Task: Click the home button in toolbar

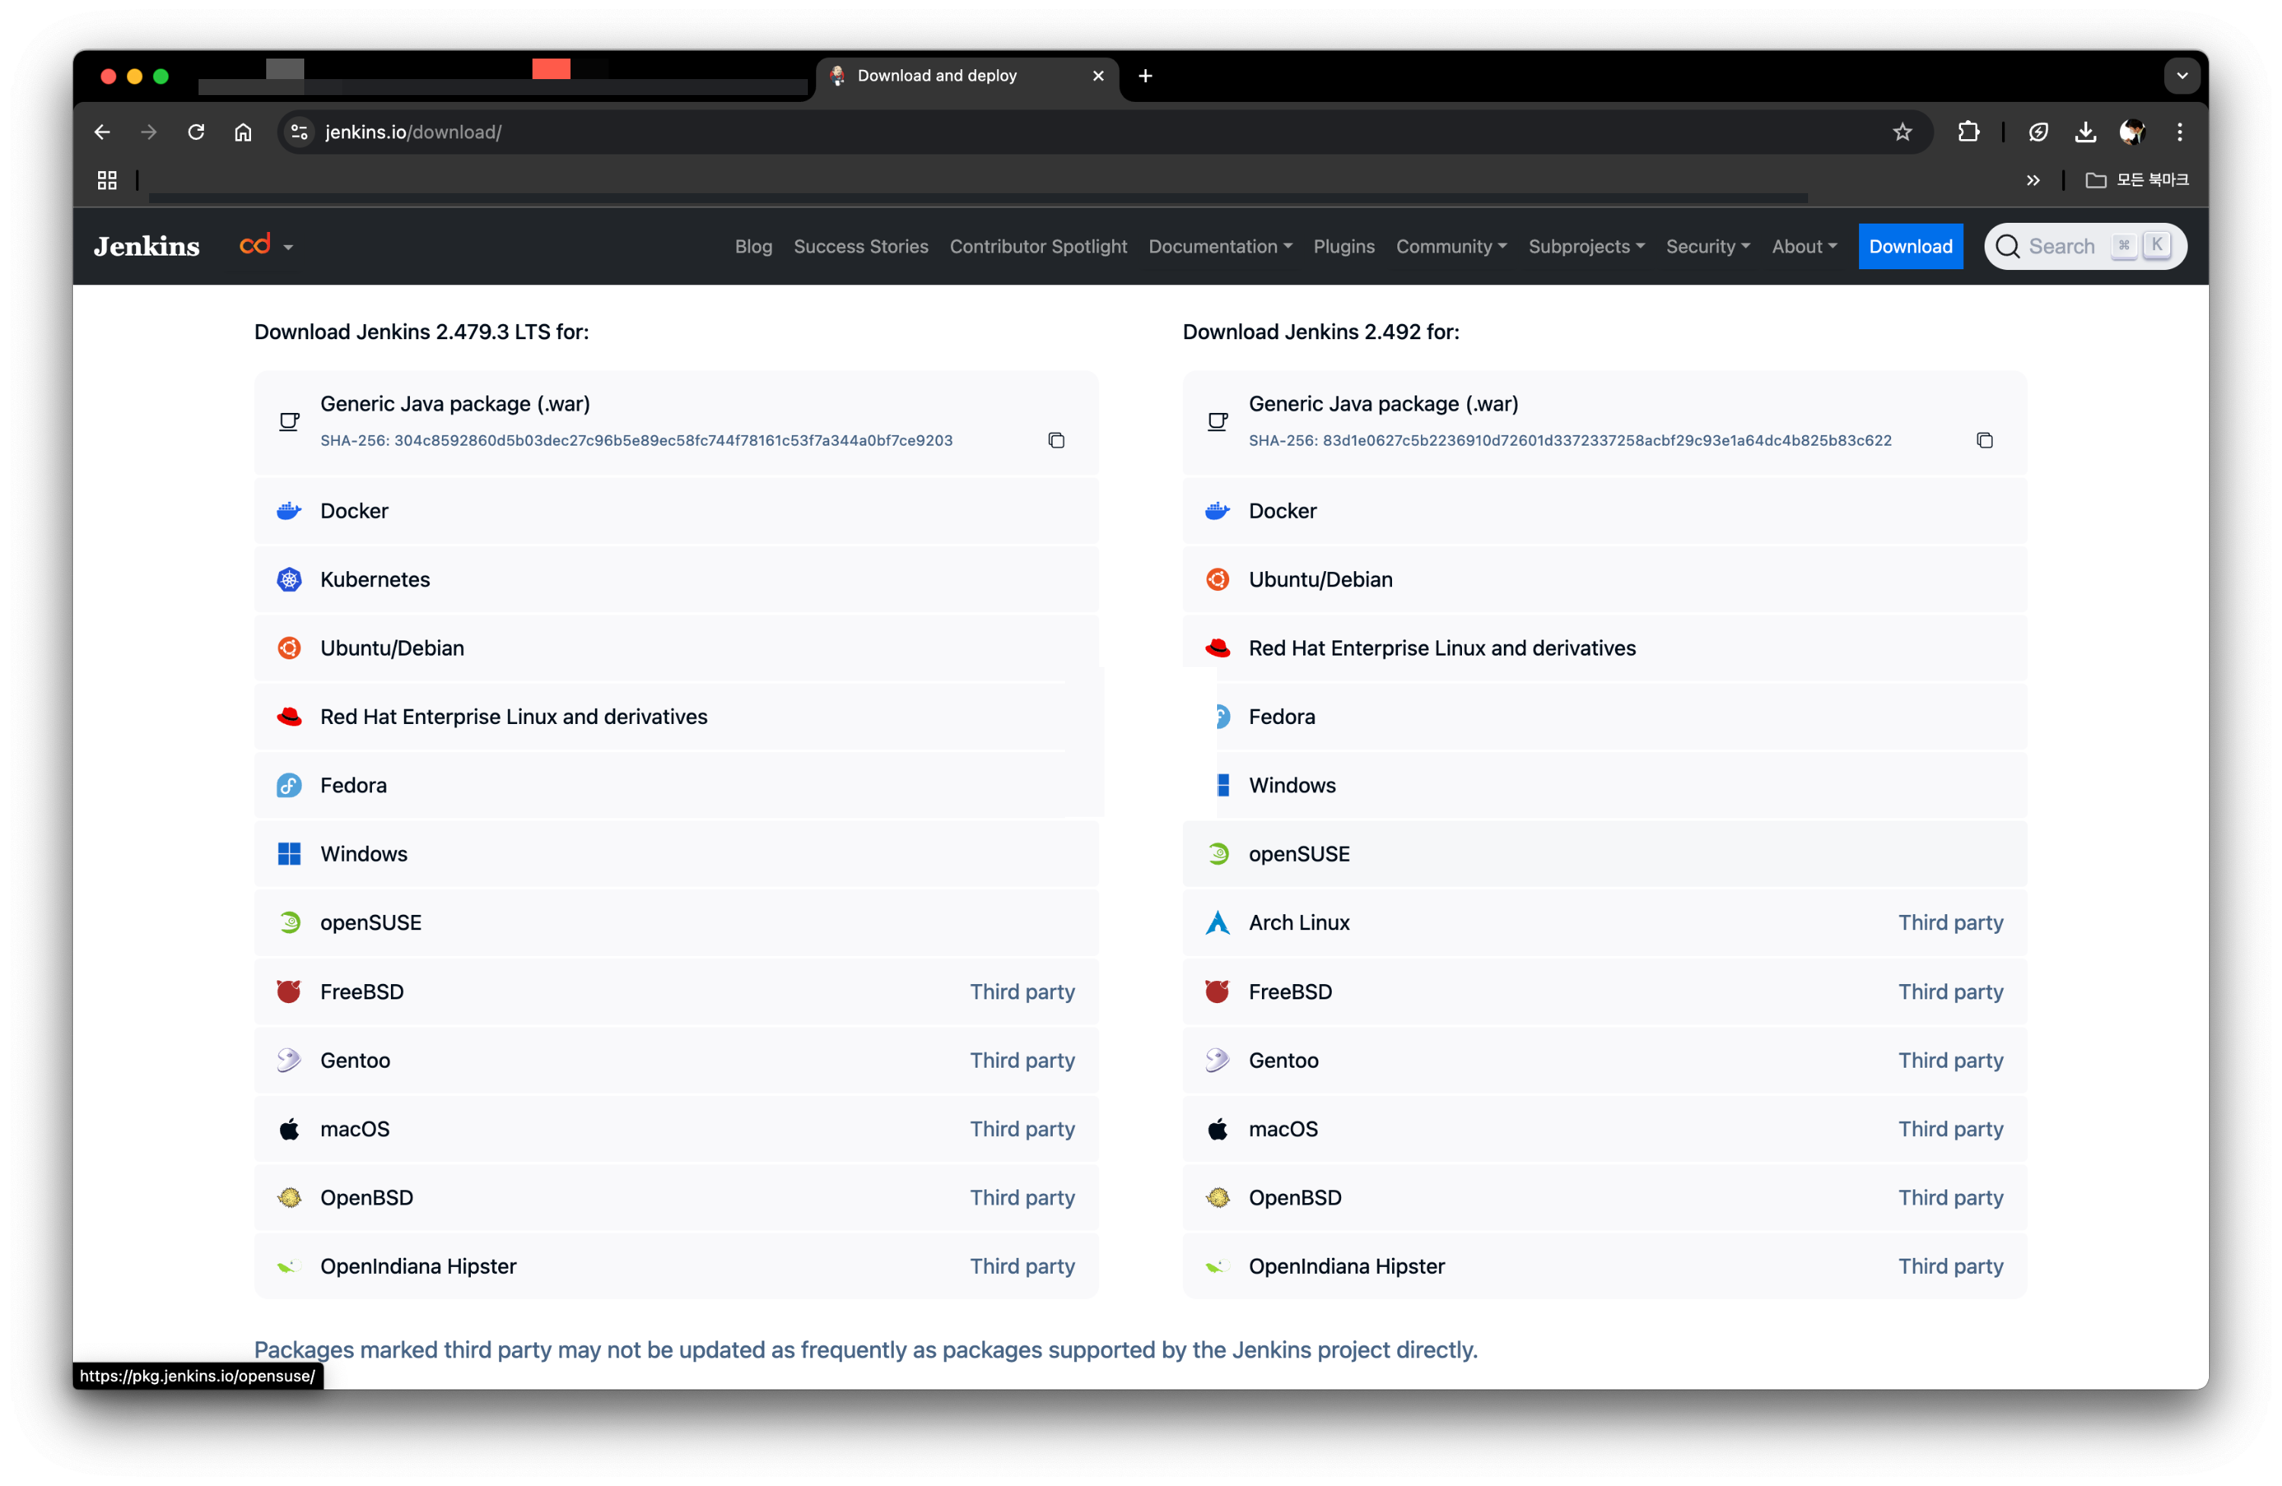Action: pos(243,132)
